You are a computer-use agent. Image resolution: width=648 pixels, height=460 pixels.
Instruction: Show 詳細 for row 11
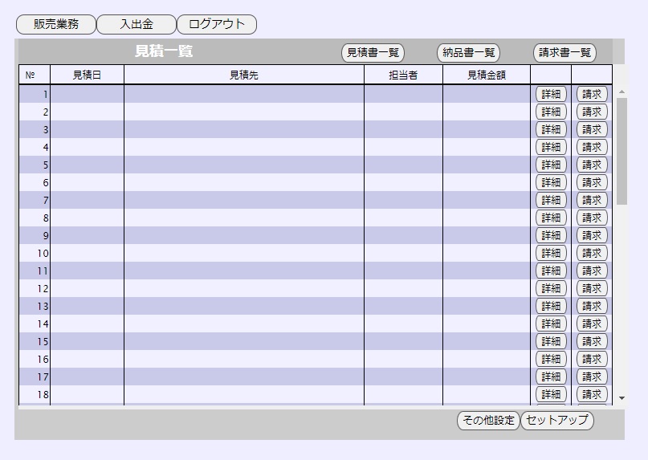(551, 271)
